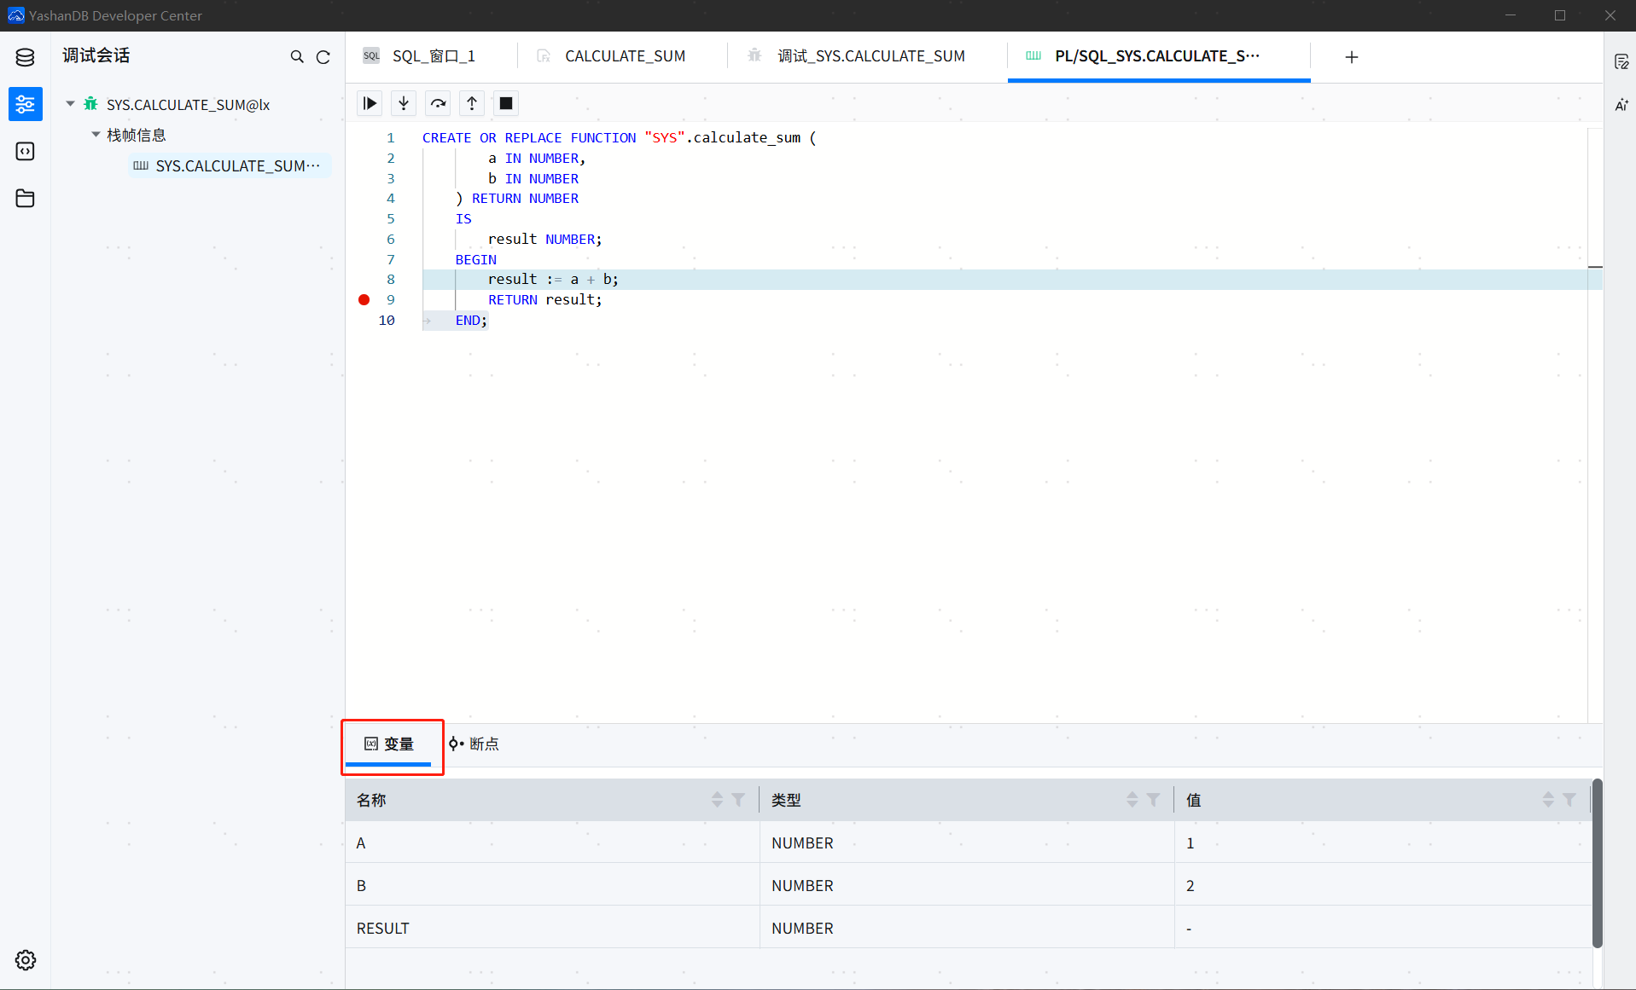Sort the 名称 column
Image resolution: width=1636 pixels, height=990 pixels.
coord(717,800)
